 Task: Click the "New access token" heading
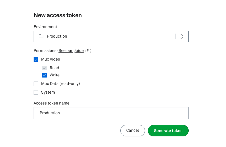58,16
